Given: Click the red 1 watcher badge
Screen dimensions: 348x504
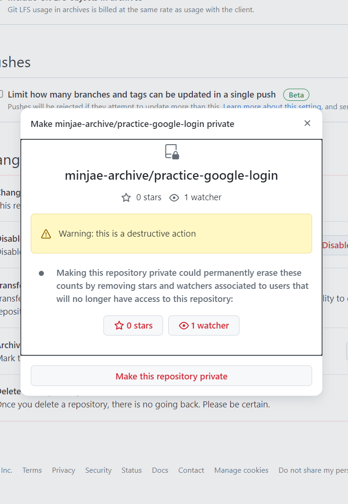Looking at the screenshot, I should pyautogui.click(x=204, y=326).
